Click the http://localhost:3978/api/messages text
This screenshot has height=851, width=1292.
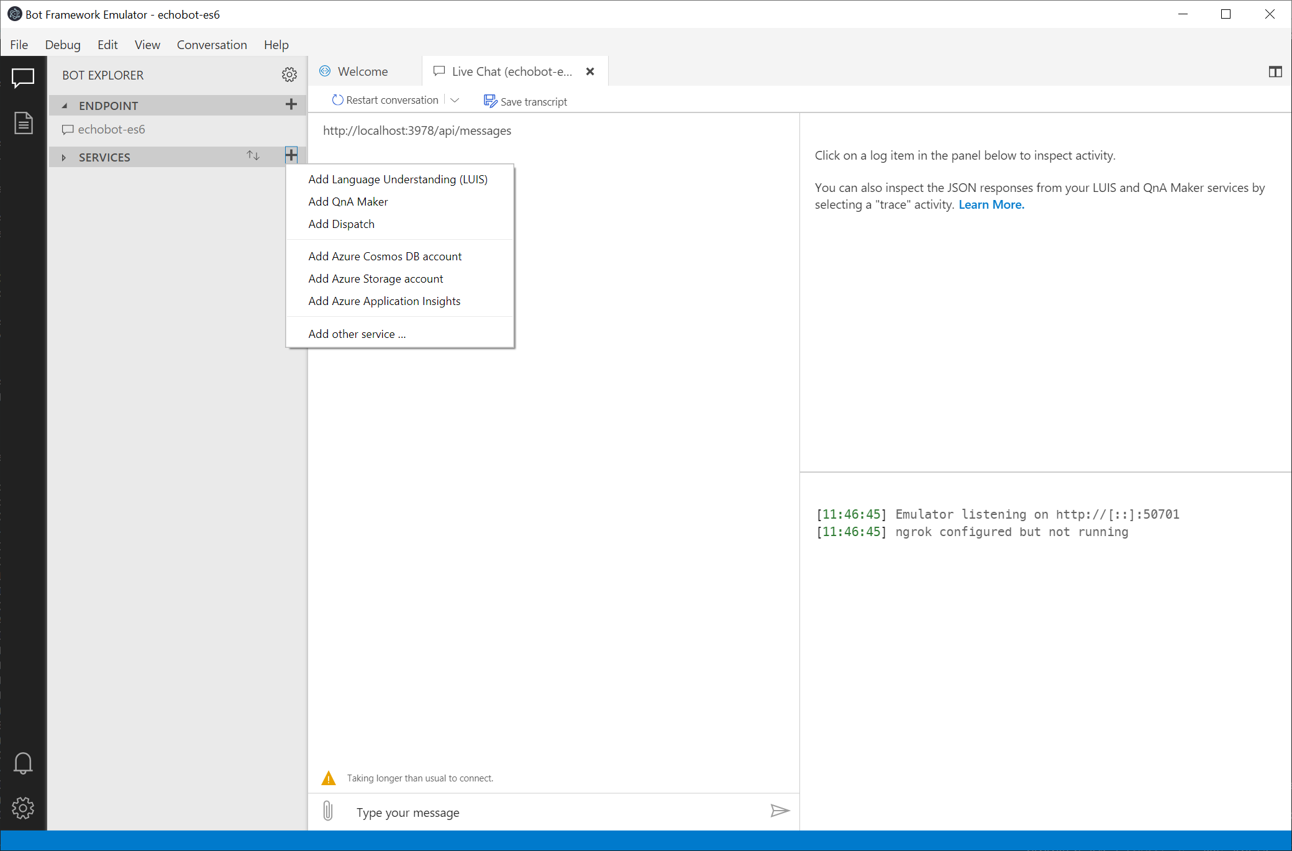click(x=417, y=130)
